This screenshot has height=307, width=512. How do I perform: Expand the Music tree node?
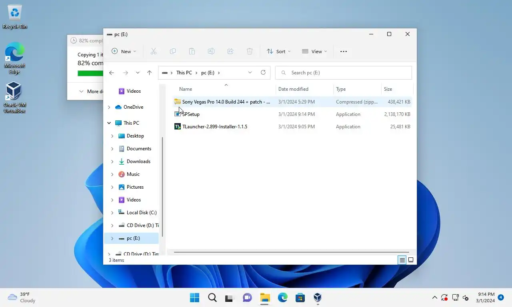(x=112, y=174)
